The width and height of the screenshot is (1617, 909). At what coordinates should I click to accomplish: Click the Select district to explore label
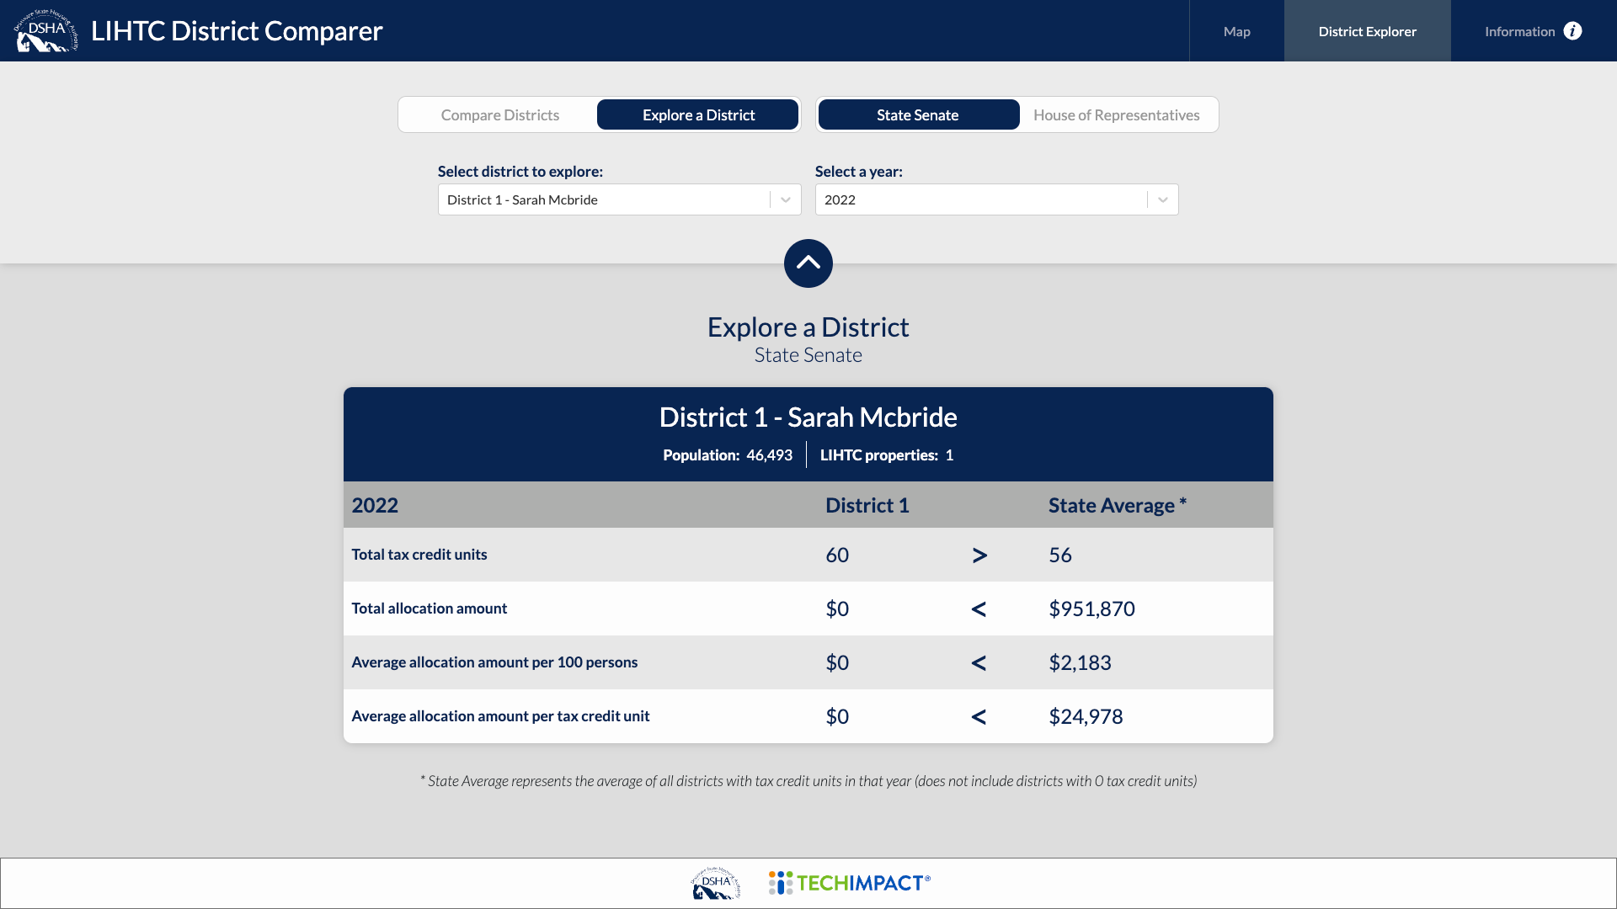point(520,171)
